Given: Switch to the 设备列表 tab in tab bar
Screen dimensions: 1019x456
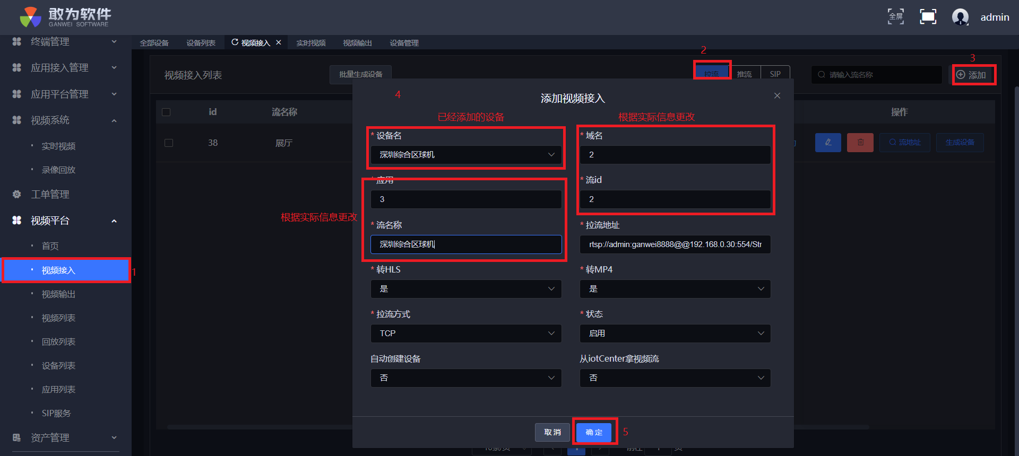Looking at the screenshot, I should coord(201,43).
